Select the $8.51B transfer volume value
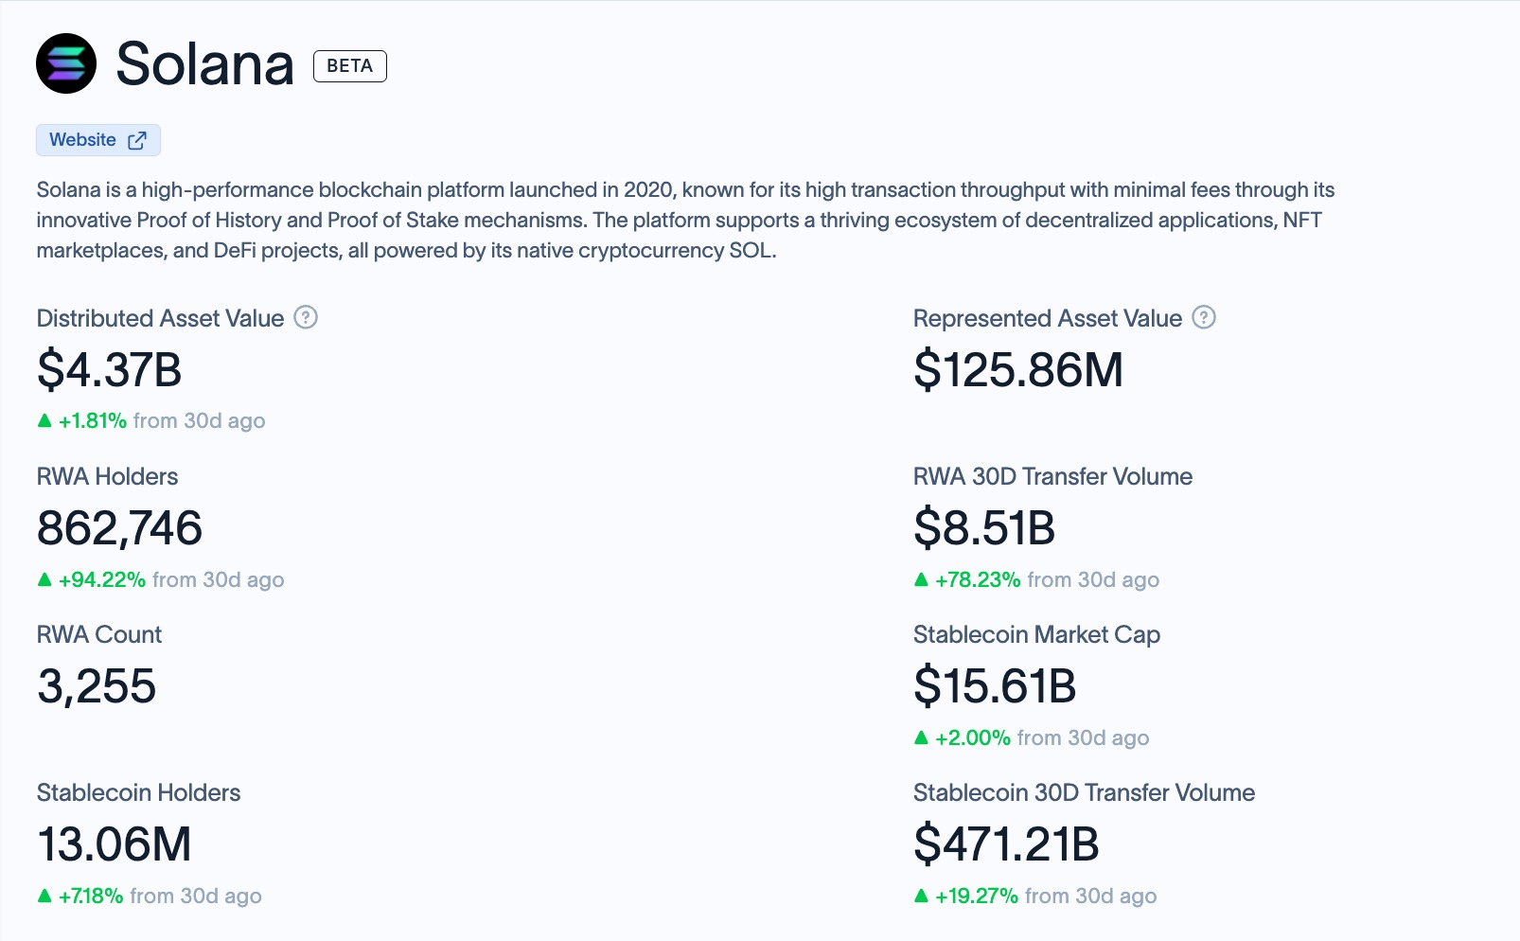 coord(984,528)
